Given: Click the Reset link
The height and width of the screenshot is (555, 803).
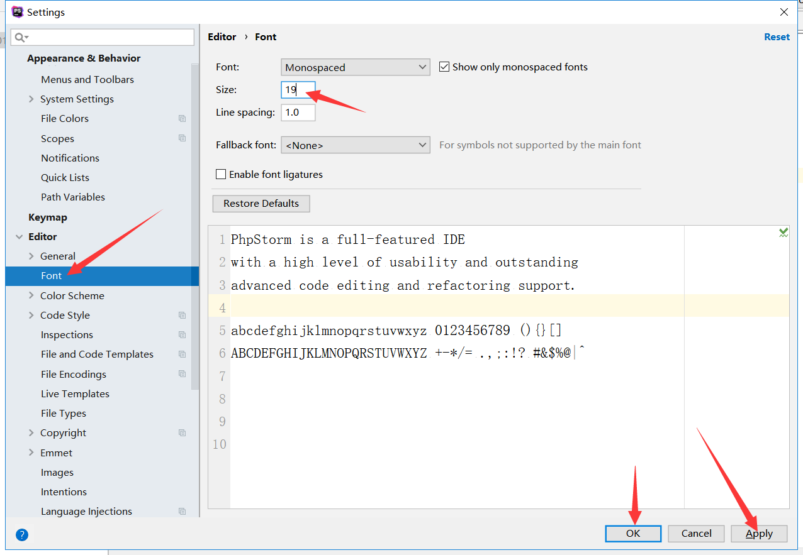Looking at the screenshot, I should [777, 37].
